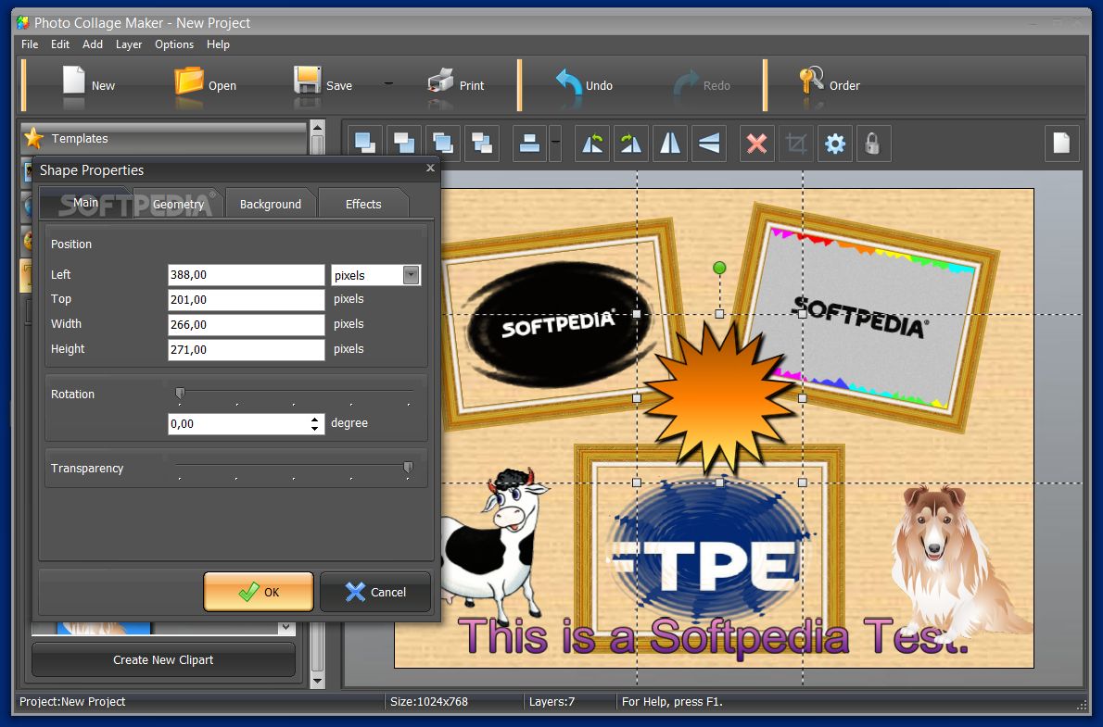
Task: Expand the Templates panel header
Action: coord(164,138)
